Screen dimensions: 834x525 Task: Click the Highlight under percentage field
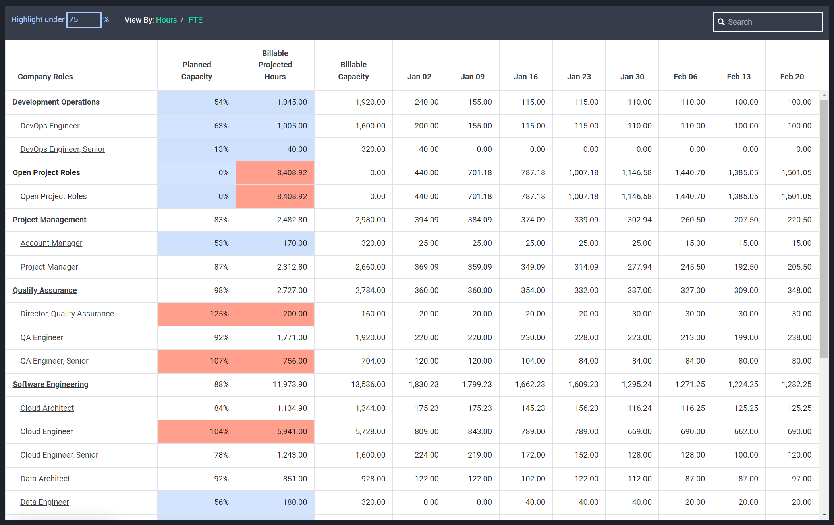tap(84, 19)
